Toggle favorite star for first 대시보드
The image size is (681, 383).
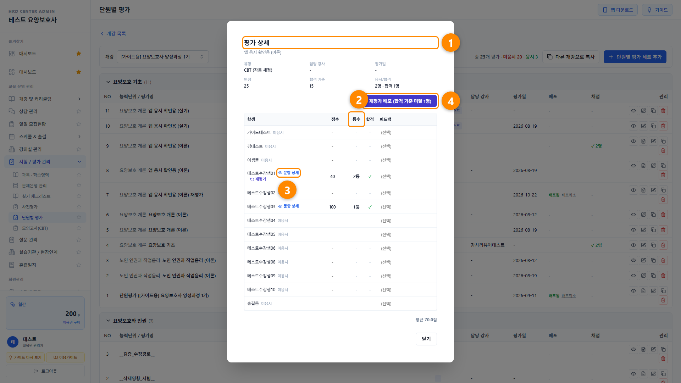pos(79,54)
